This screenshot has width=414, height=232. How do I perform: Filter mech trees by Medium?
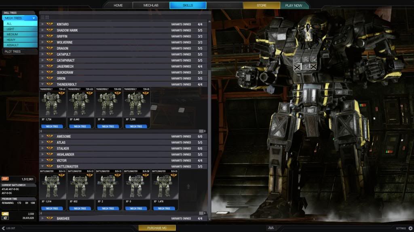[20, 34]
